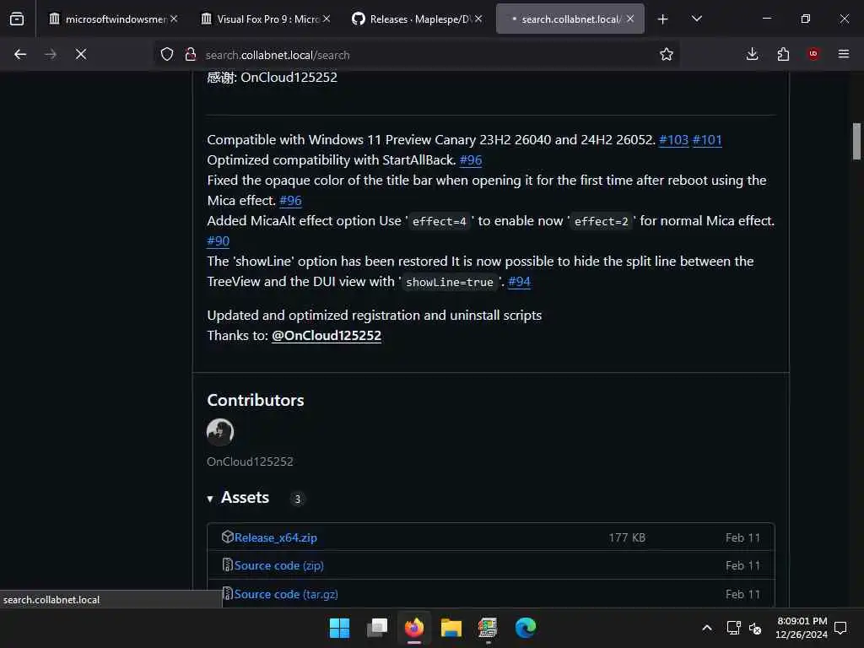864x648 pixels.
Task: Open Firefox View in the tab strip
Action: coord(17,19)
